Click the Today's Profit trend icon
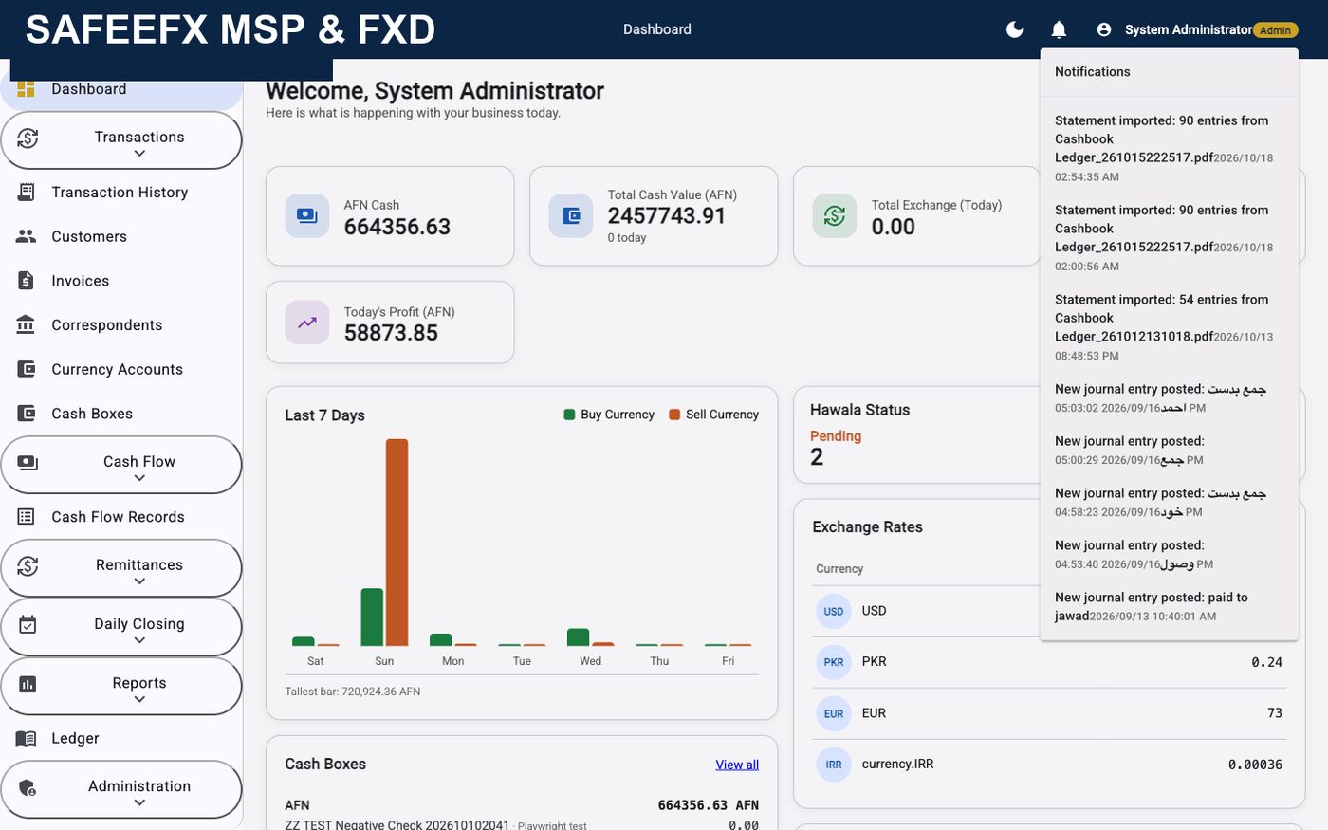Image resolution: width=1328 pixels, height=830 pixels. click(x=306, y=323)
